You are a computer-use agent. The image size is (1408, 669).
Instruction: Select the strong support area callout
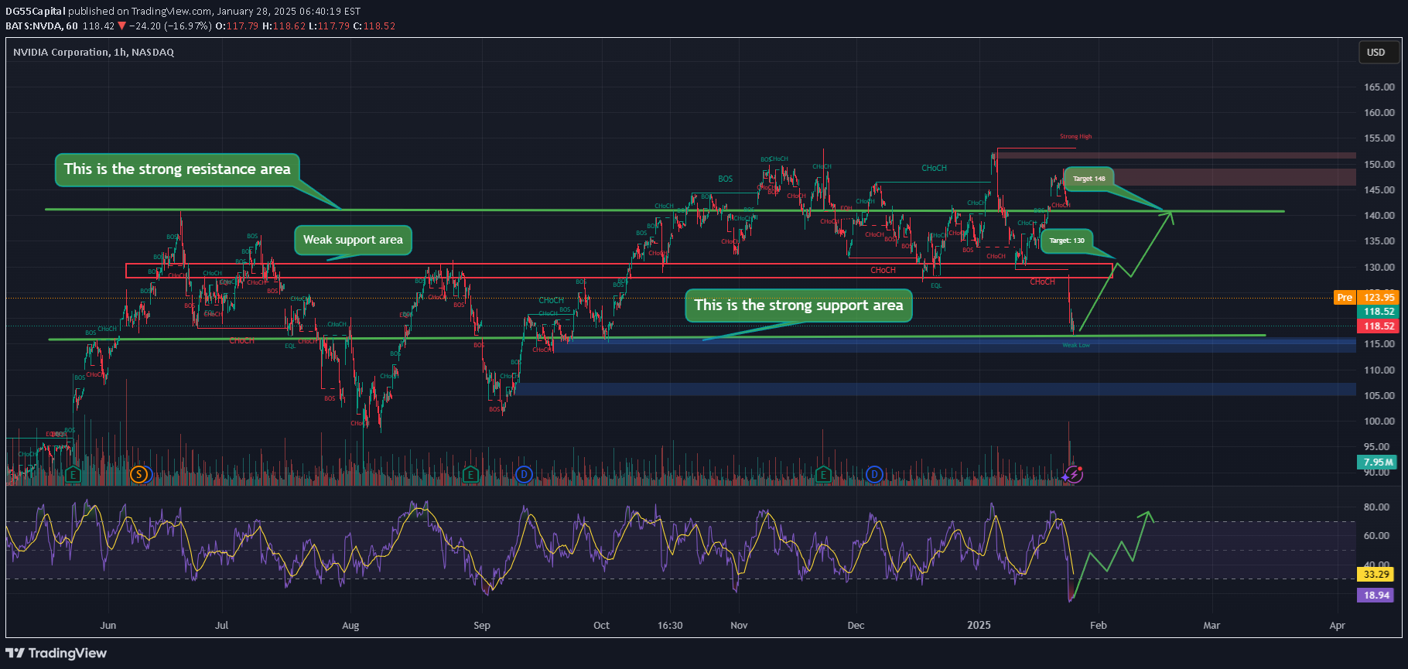click(x=798, y=305)
